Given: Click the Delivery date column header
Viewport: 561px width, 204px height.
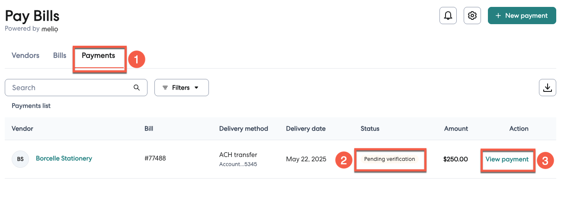Looking at the screenshot, I should coord(306,129).
